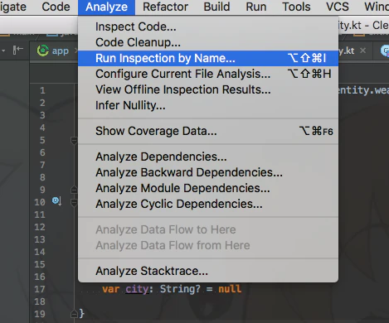Click line number 17 in the gutter
Image resolution: width=389 pixels, height=323 pixels.
click(x=40, y=289)
